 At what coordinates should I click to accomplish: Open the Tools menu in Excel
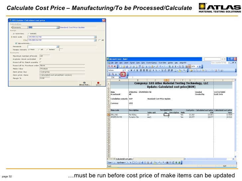pyautogui.click(x=138, y=63)
